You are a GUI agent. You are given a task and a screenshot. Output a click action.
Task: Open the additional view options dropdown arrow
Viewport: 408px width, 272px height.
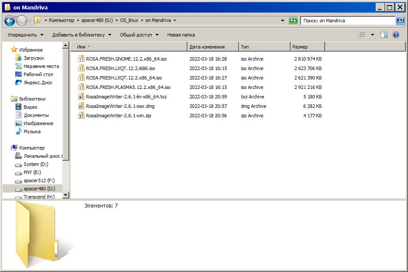coord(372,35)
